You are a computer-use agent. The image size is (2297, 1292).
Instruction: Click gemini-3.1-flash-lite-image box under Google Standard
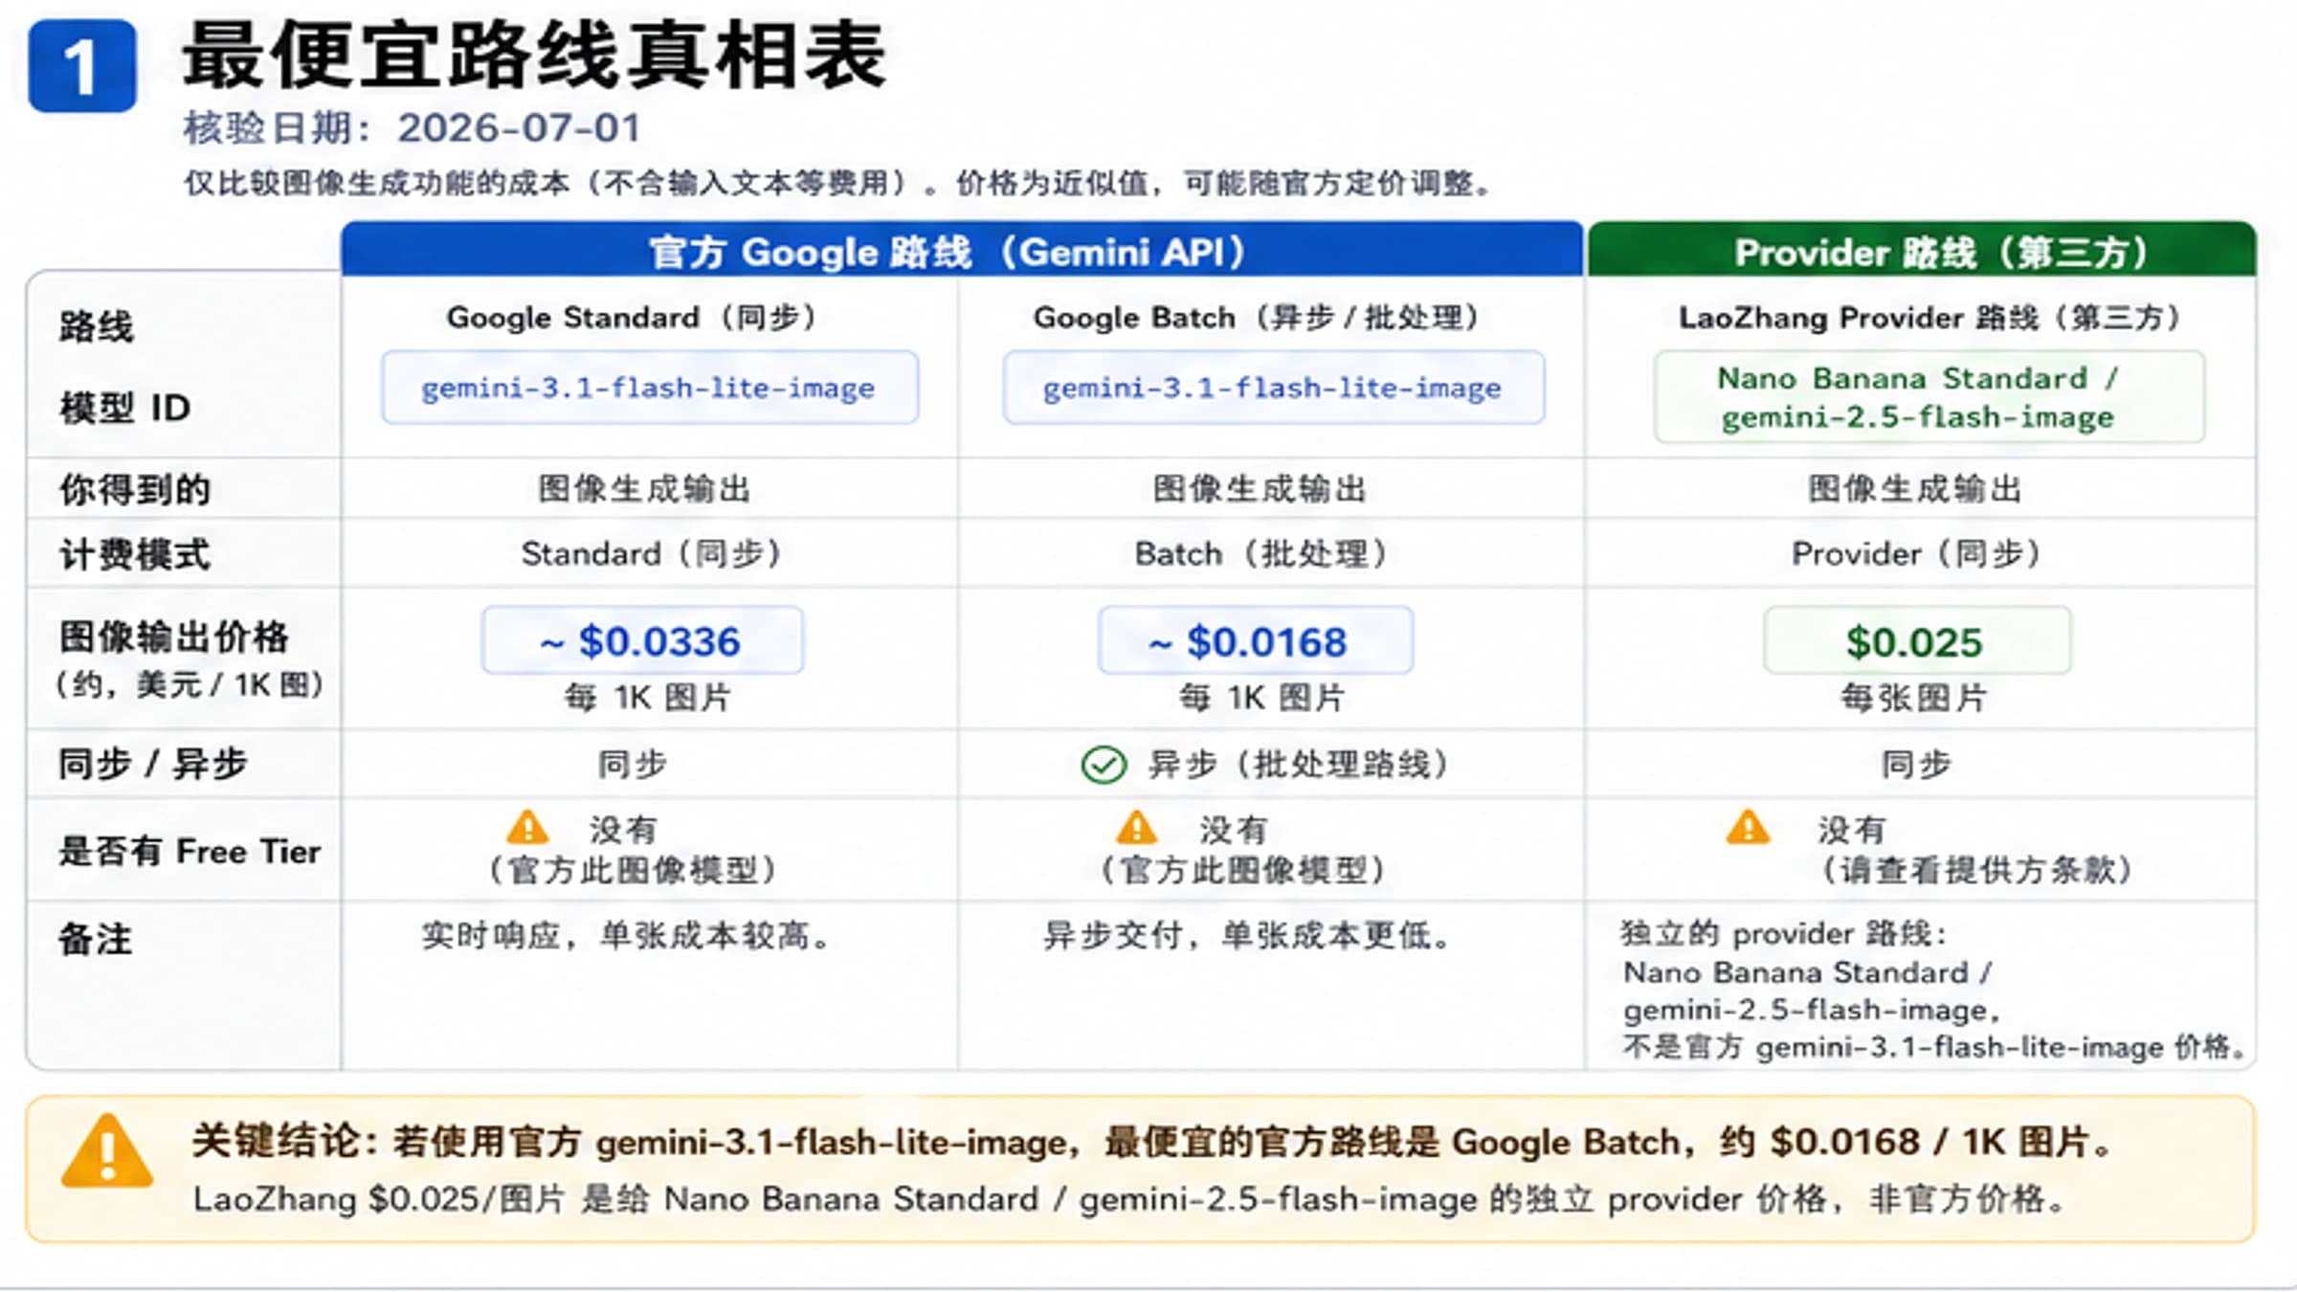650,388
